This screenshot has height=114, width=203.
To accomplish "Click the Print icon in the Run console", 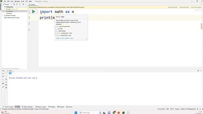I will [6, 85].
